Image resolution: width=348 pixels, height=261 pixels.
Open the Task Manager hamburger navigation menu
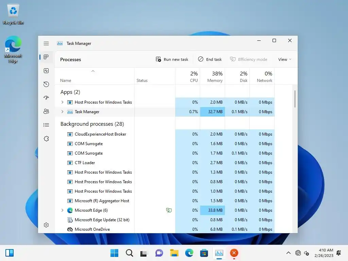[x=46, y=43]
